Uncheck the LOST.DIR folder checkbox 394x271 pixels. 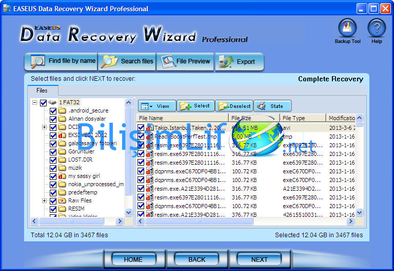click(53, 160)
